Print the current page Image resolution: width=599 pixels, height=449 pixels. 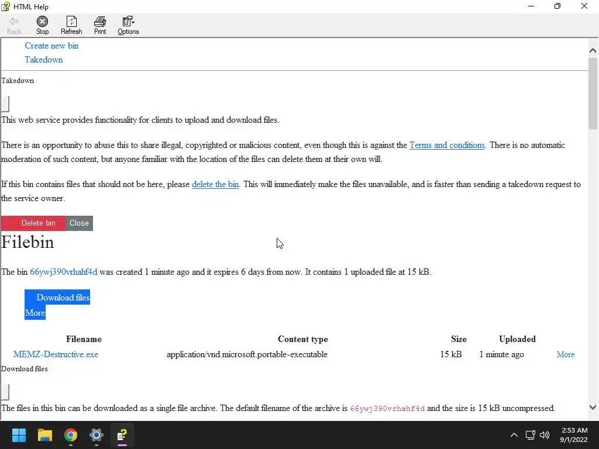click(x=100, y=26)
